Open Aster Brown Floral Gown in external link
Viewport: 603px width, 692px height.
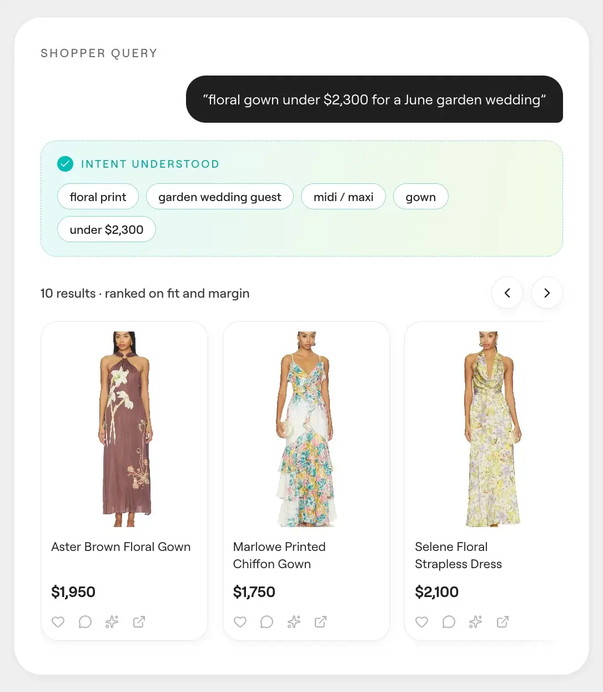point(139,622)
